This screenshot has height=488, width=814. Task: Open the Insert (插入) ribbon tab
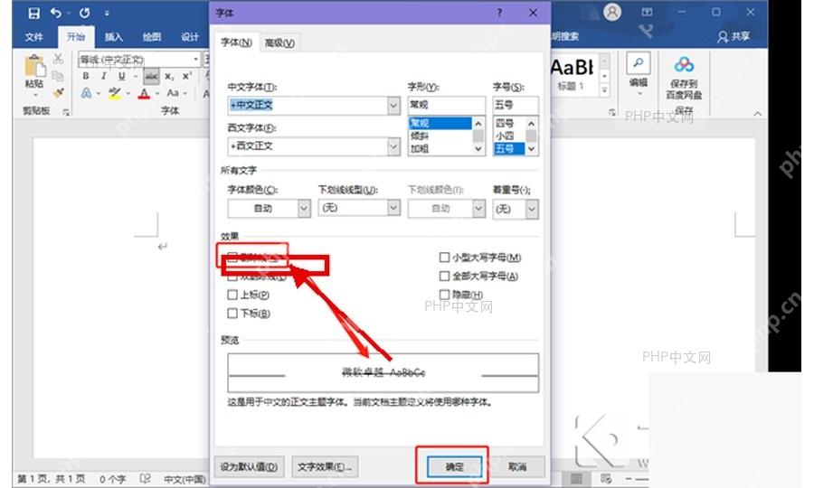pyautogui.click(x=113, y=37)
